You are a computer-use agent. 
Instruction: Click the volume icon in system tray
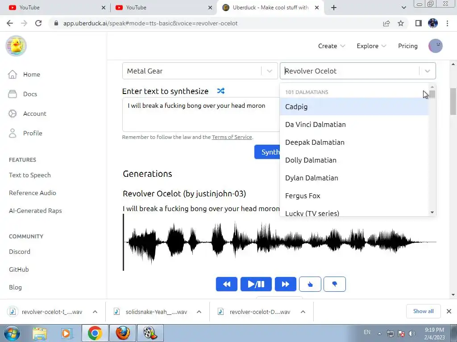(x=411, y=334)
